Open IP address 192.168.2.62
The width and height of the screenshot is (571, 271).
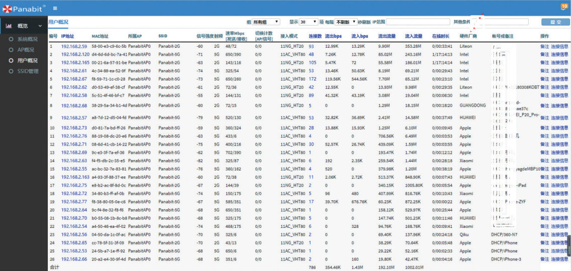(74, 87)
